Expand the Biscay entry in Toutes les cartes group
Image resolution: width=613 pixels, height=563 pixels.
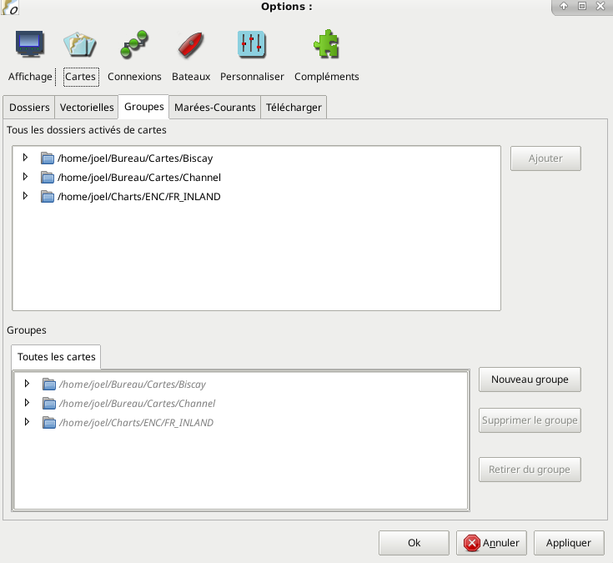pyautogui.click(x=27, y=384)
